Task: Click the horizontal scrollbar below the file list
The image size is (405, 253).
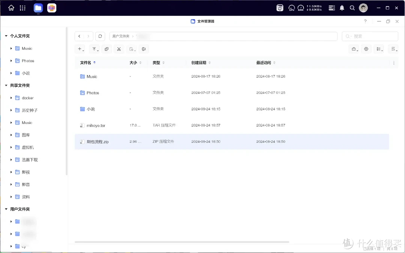Action: pyautogui.click(x=182, y=242)
